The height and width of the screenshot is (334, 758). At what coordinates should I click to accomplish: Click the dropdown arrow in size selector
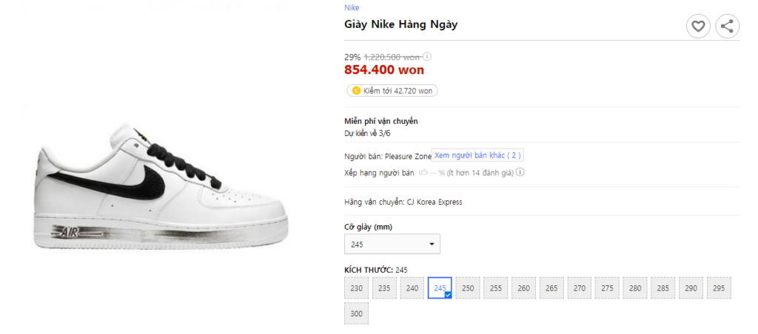(432, 244)
